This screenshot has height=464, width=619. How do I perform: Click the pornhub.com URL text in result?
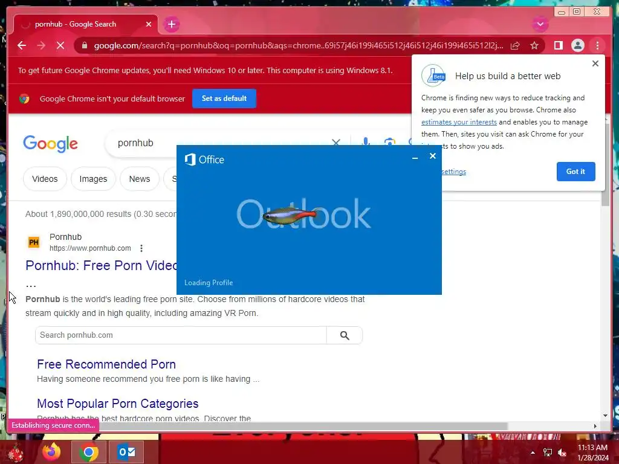(x=90, y=248)
